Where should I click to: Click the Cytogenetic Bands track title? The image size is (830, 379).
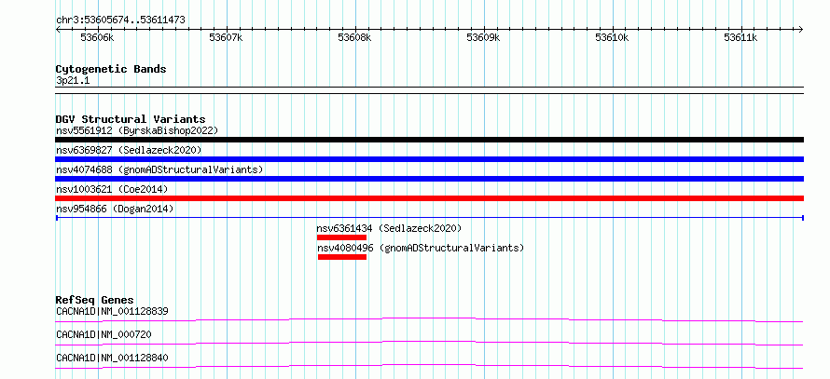tap(111, 69)
